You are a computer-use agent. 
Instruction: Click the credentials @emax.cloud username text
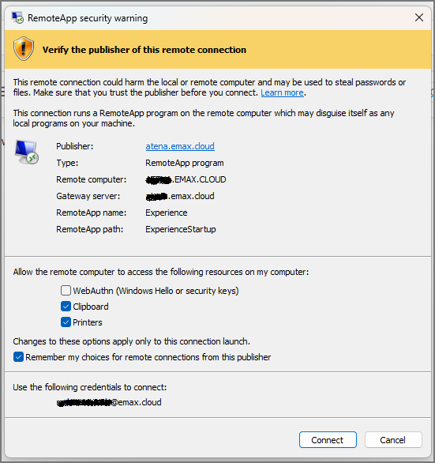pos(109,402)
